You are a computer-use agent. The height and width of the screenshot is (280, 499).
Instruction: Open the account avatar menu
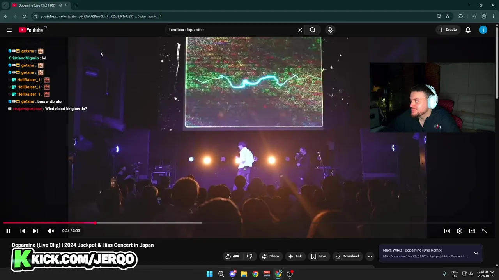(x=483, y=30)
